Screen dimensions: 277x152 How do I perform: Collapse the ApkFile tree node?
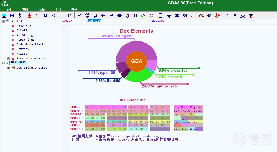3,21
